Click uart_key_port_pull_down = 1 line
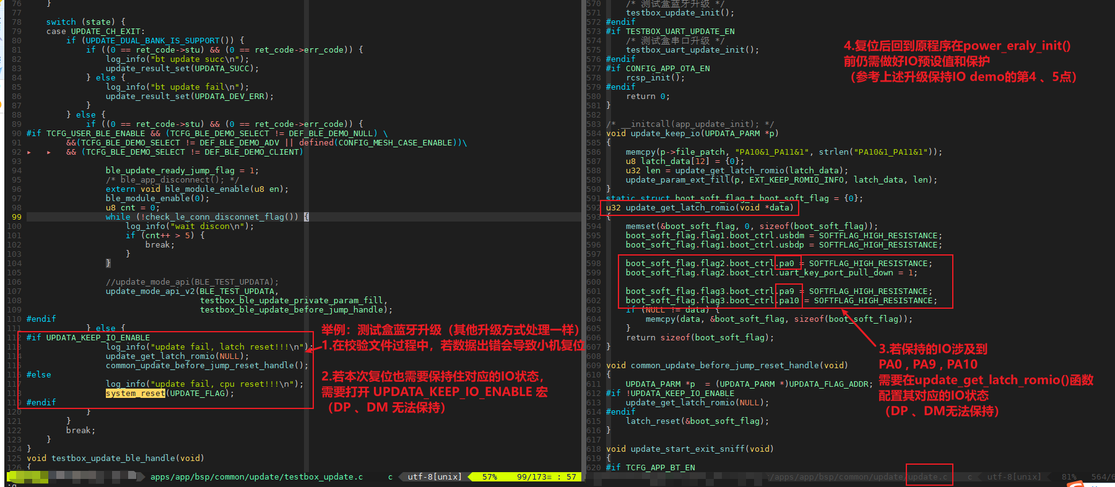 click(x=771, y=272)
